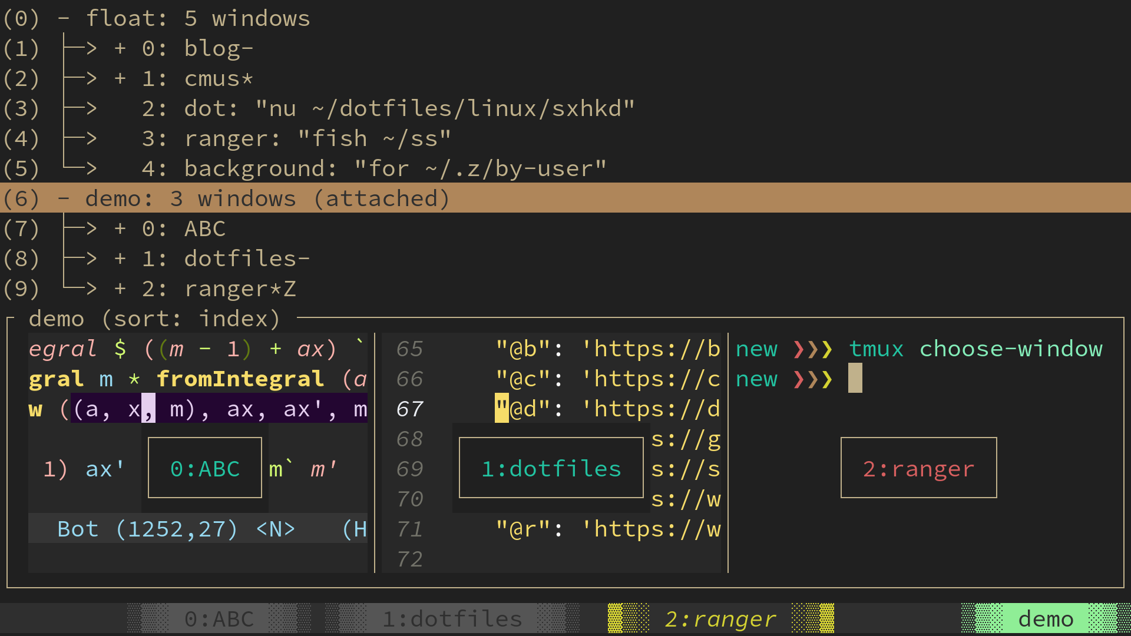Image resolution: width=1131 pixels, height=636 pixels.
Task: Switch to the 1:dotfiles status bar tab
Action: 452,619
